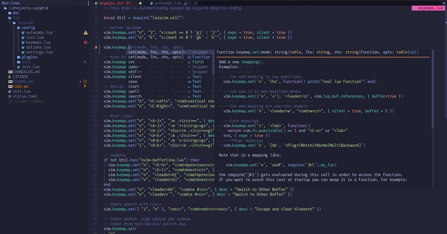Click the Markdown icon next to CHANGELOG.md
Screen dimensions: 447x234
click(10, 71)
